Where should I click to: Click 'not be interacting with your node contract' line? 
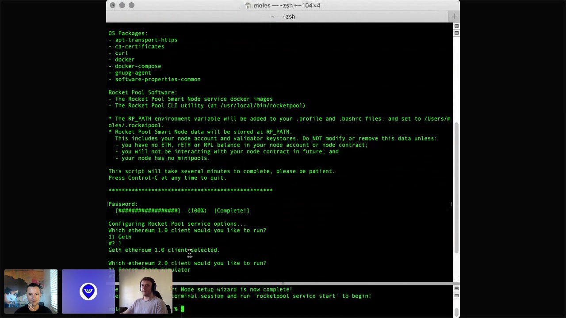227,151
